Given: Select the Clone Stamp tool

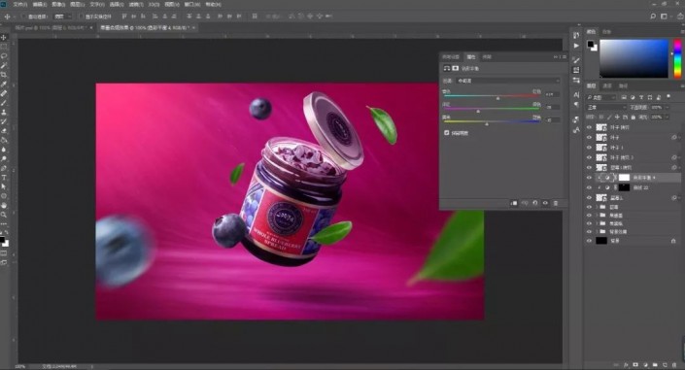Looking at the screenshot, I should tap(4, 112).
